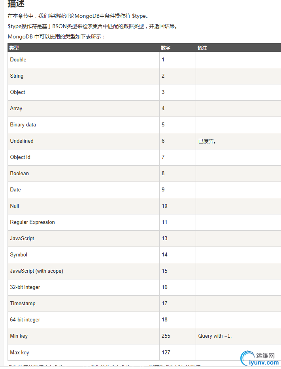The height and width of the screenshot is (369, 281).
Task: Click the Min key number 255
Action: click(x=166, y=336)
